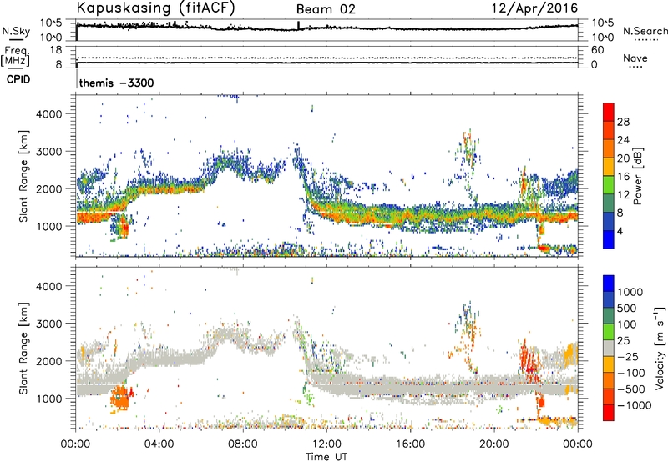
Task: Click the 'N.Sky' legend label
Action: 16,31
